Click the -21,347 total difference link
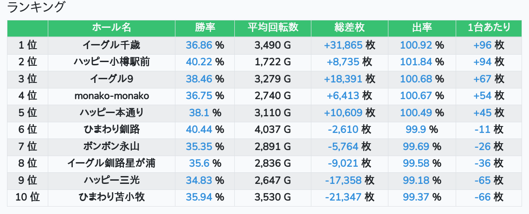 [x=343, y=197]
